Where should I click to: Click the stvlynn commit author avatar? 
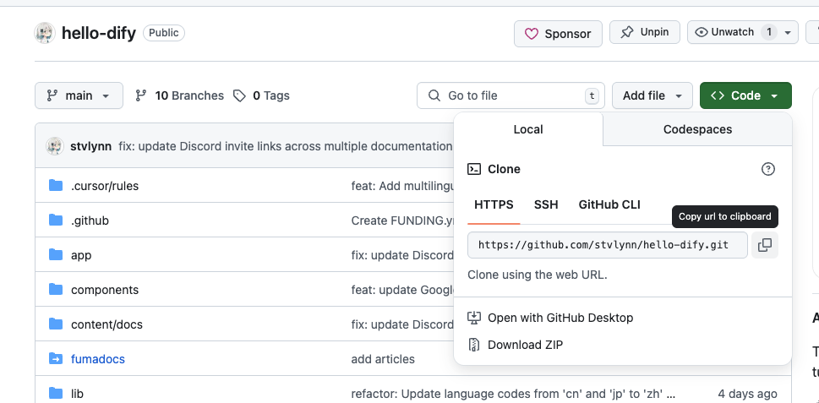[55, 146]
